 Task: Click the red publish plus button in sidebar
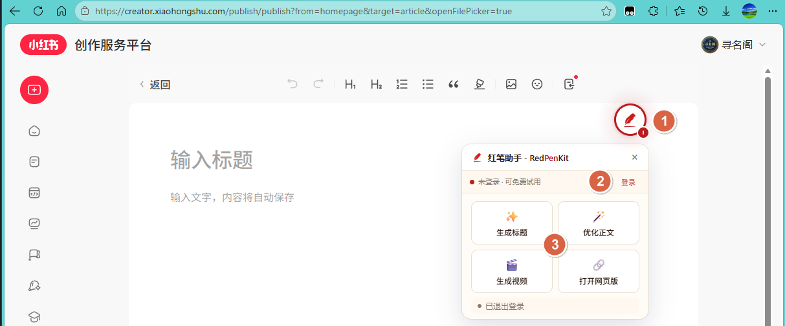pos(34,90)
